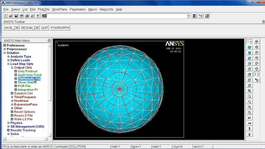Screen dimensions: 265x149
Task: Open the PlotCtrls menu
Action: [43, 10]
